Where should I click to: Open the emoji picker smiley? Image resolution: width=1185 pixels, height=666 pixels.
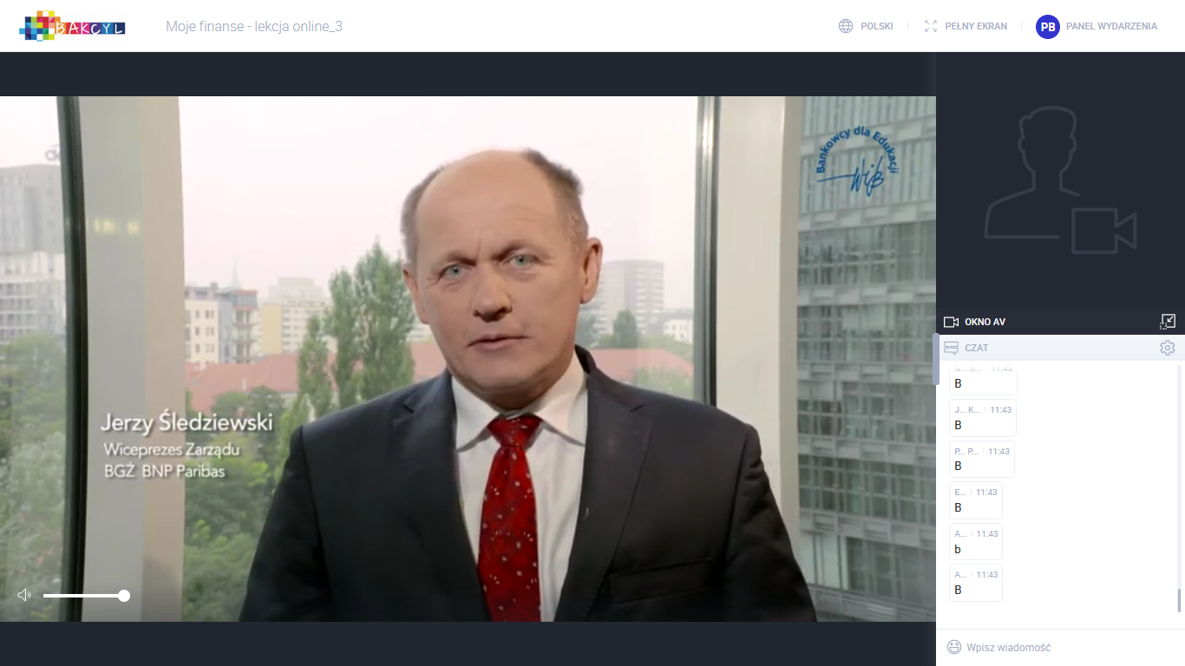(954, 647)
